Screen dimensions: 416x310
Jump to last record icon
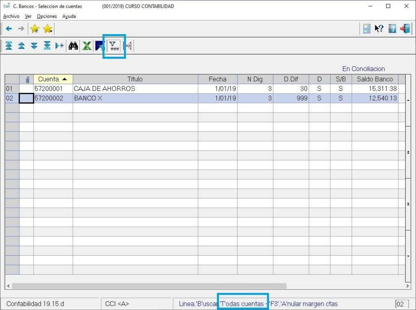[47, 46]
